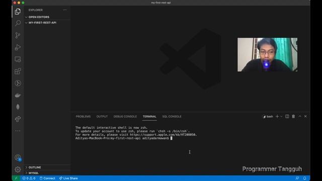
Task: Select the Terminal tab
Action: pyautogui.click(x=149, y=116)
